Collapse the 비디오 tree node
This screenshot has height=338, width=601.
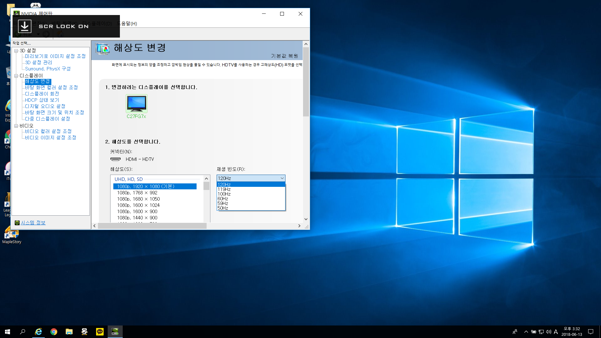[16, 126]
